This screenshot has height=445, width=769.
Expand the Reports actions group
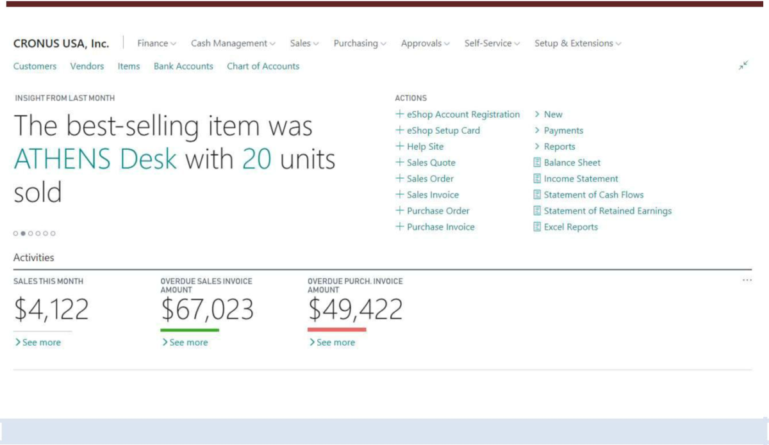click(x=555, y=147)
